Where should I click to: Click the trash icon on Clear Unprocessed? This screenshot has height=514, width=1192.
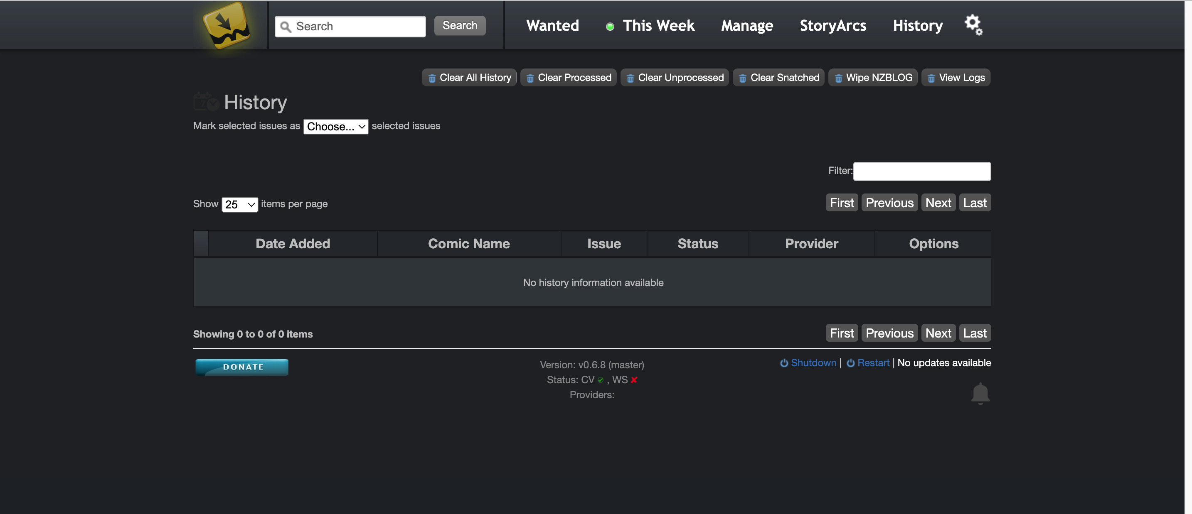[631, 78]
